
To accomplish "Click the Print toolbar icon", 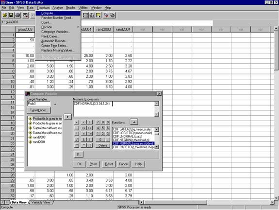I will 17,16.
